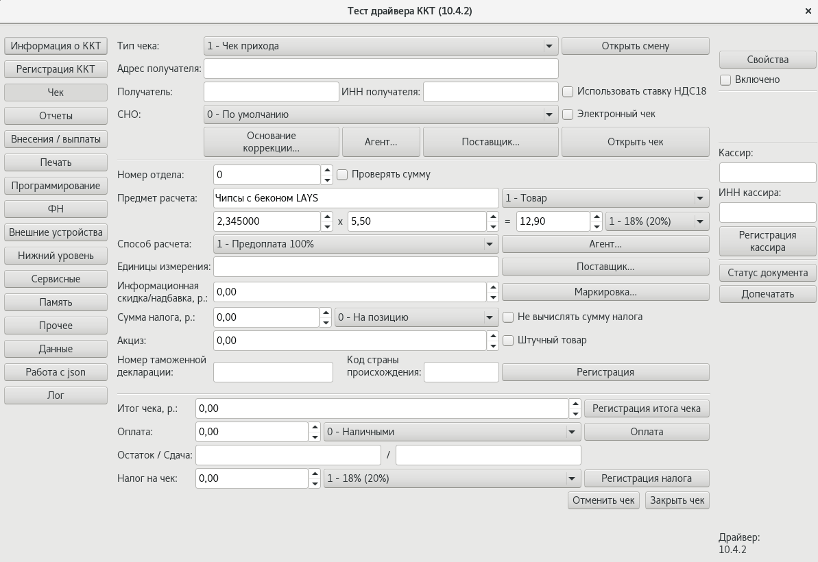Image resolution: width=818 pixels, height=562 pixels.
Task: Increase Сумма налога with the up arrow
Action: tap(327, 313)
